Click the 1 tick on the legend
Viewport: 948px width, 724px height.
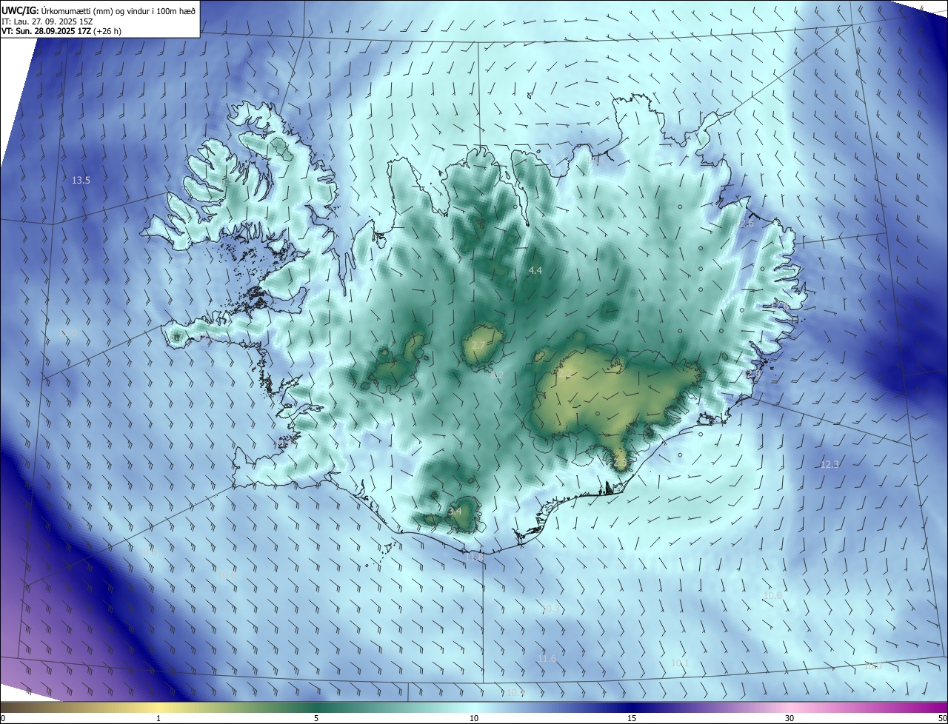(x=158, y=719)
